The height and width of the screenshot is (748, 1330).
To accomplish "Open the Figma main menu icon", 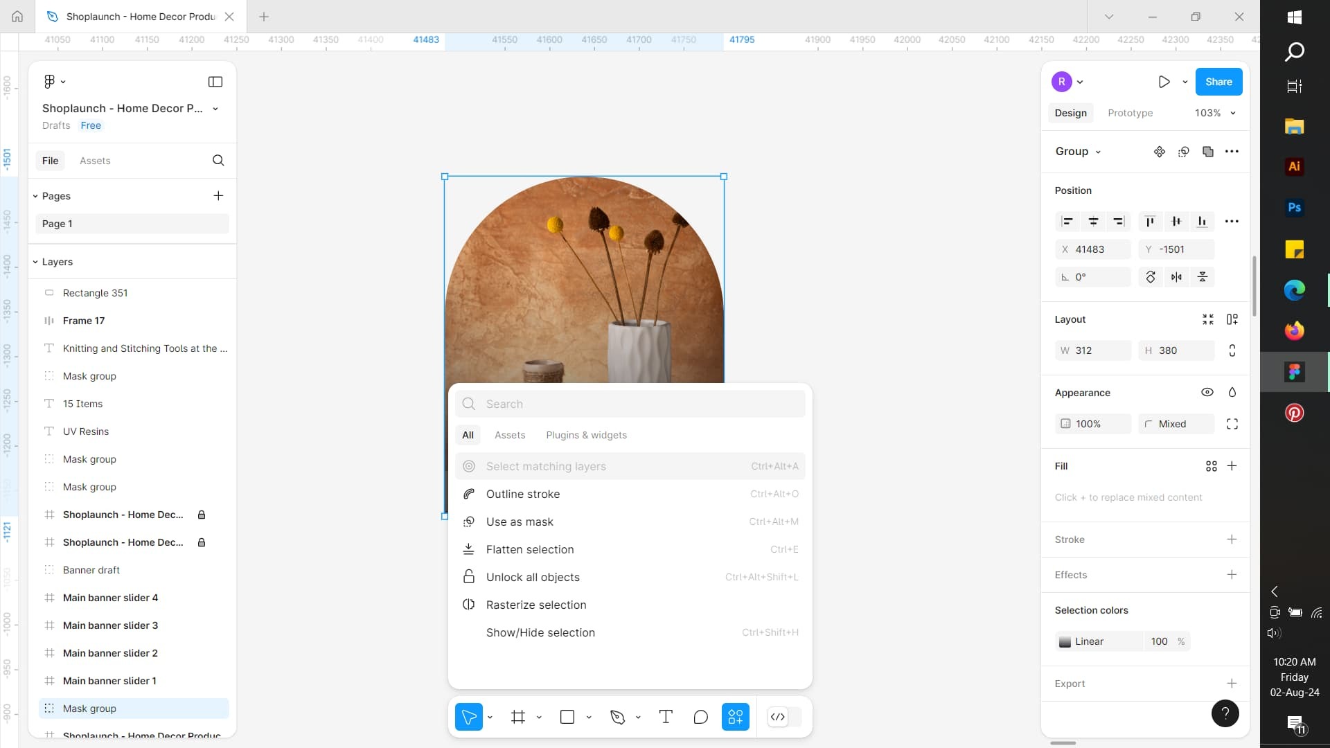I will pyautogui.click(x=49, y=82).
